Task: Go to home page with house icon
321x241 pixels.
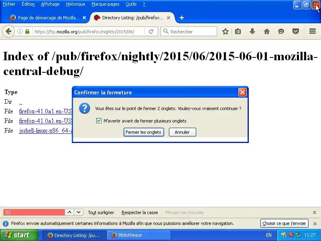Action: [x=267, y=32]
